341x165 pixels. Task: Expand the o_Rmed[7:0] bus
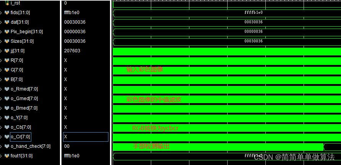(1, 89)
